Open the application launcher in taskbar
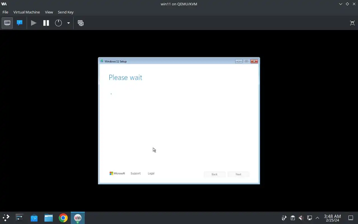The image size is (358, 224). coord(6,218)
